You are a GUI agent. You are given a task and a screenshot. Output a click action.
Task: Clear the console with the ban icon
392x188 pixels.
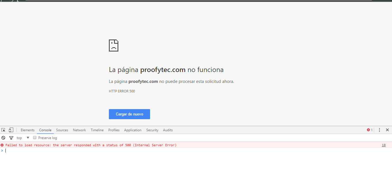coord(3,138)
